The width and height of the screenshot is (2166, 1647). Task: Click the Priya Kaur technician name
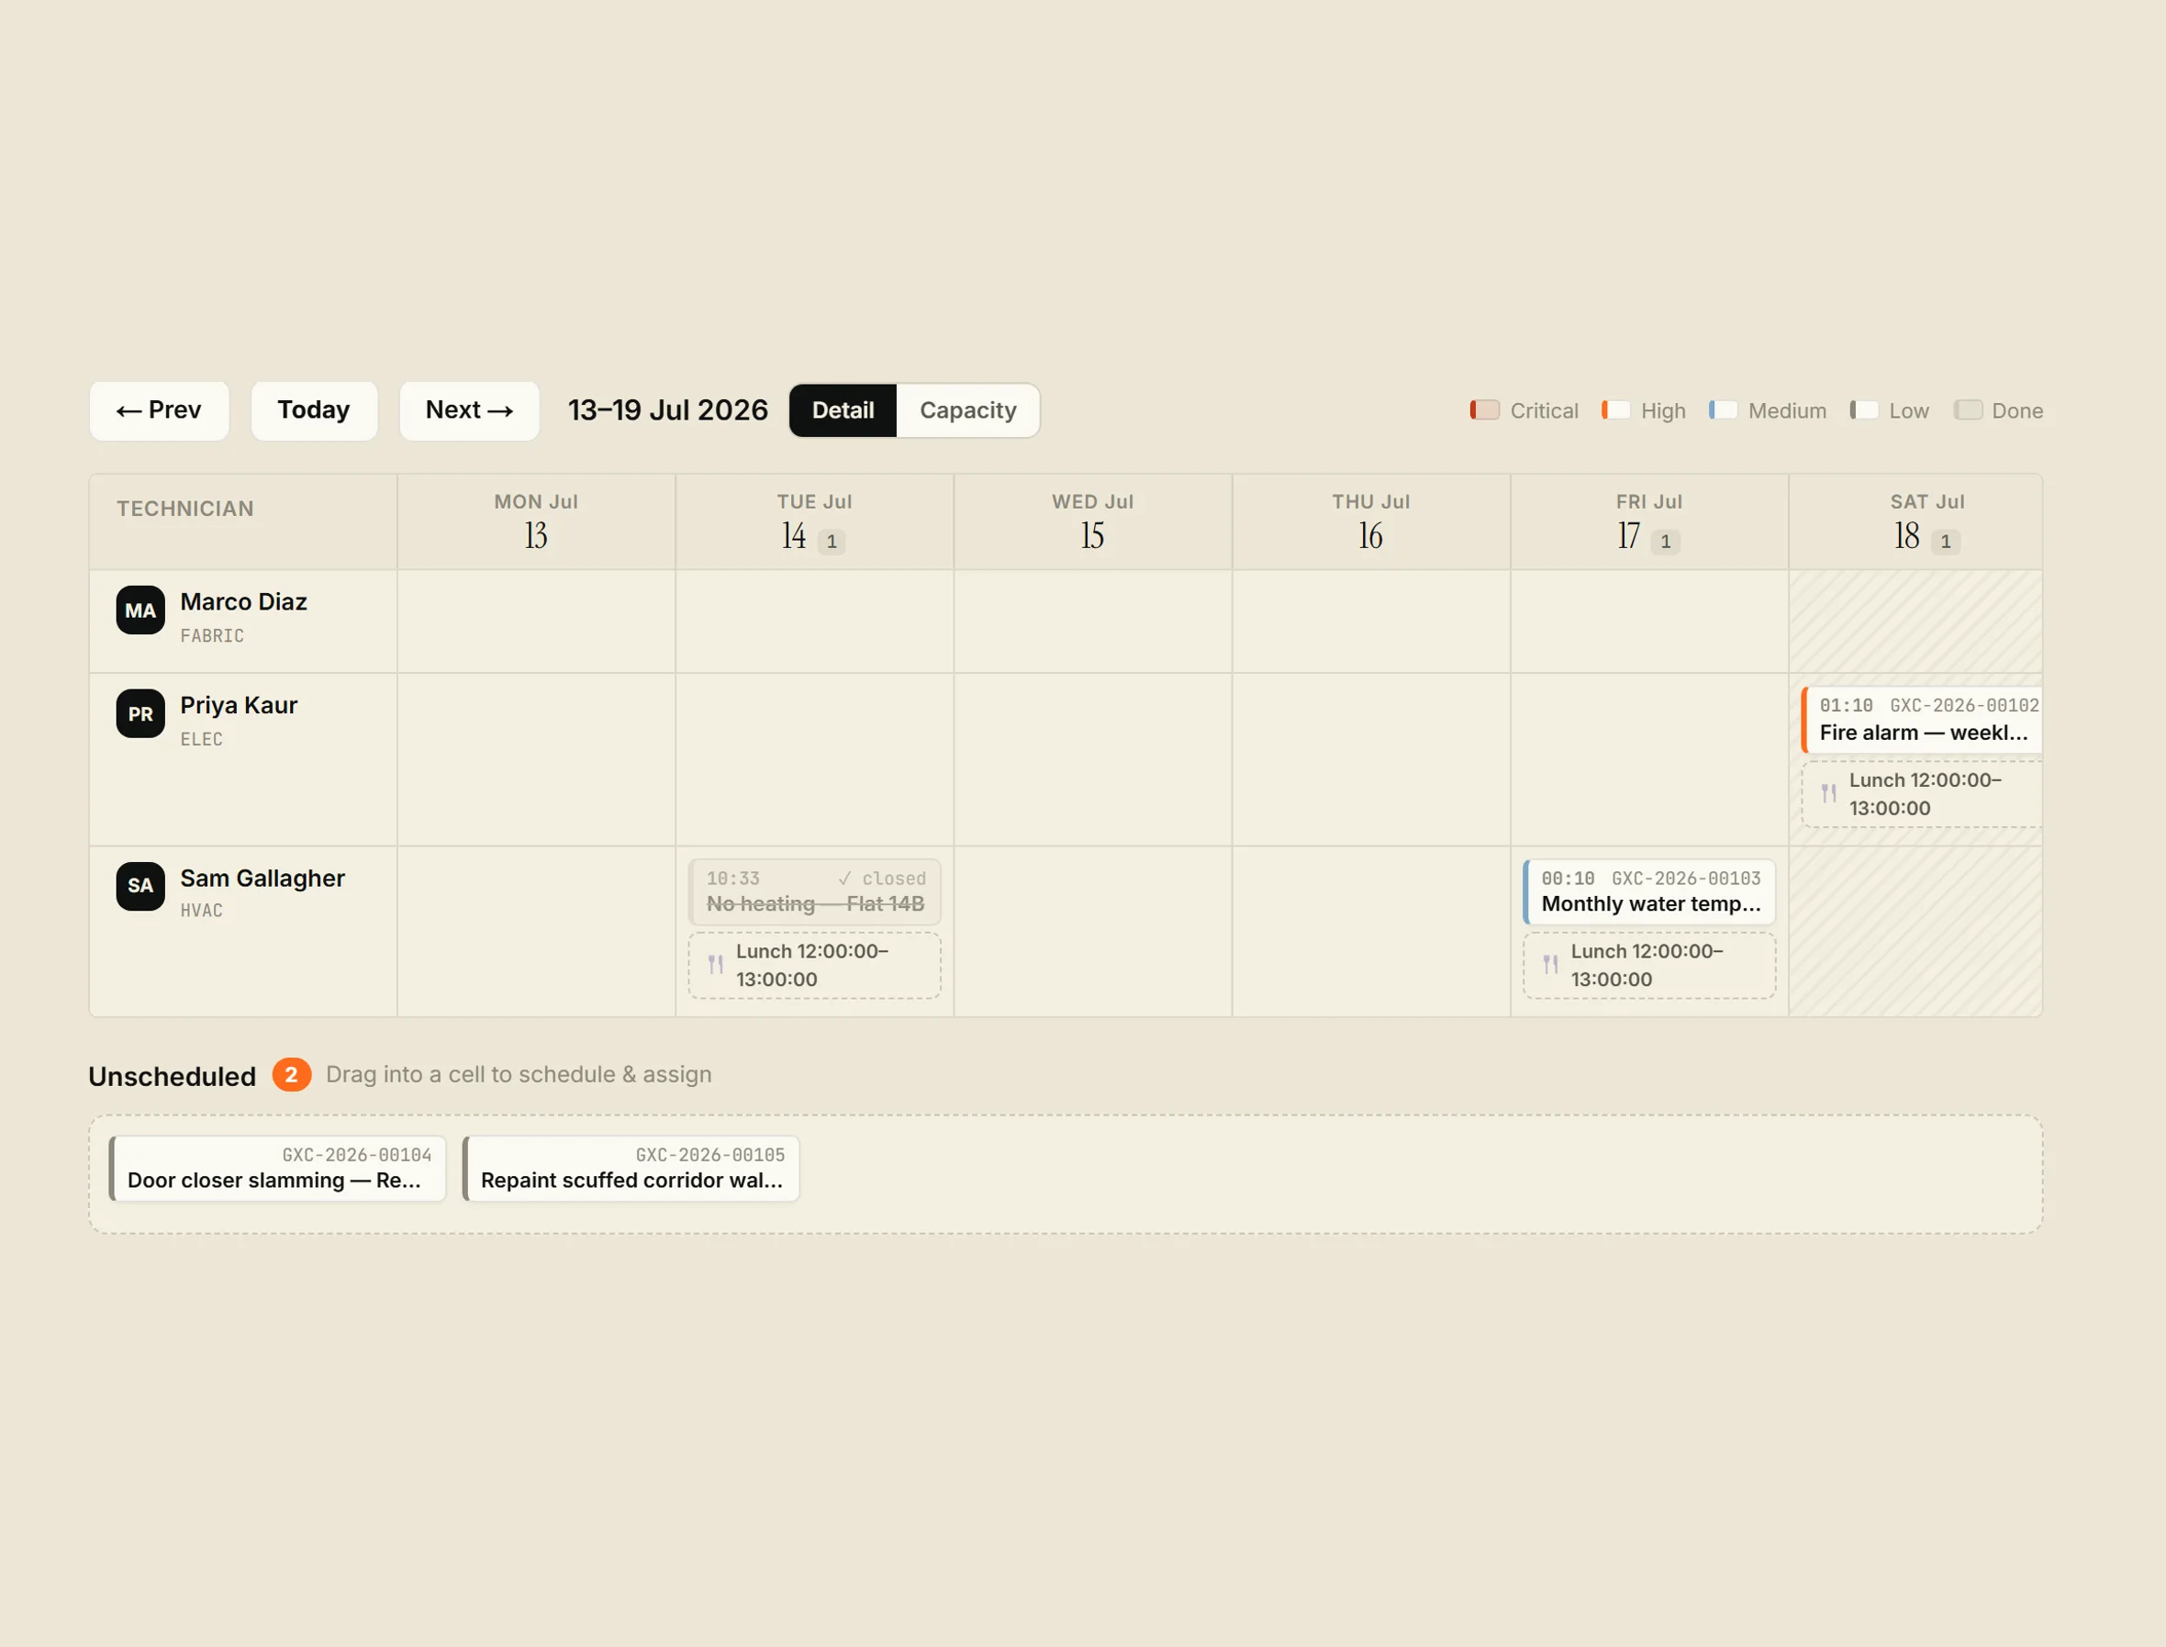[x=238, y=706]
